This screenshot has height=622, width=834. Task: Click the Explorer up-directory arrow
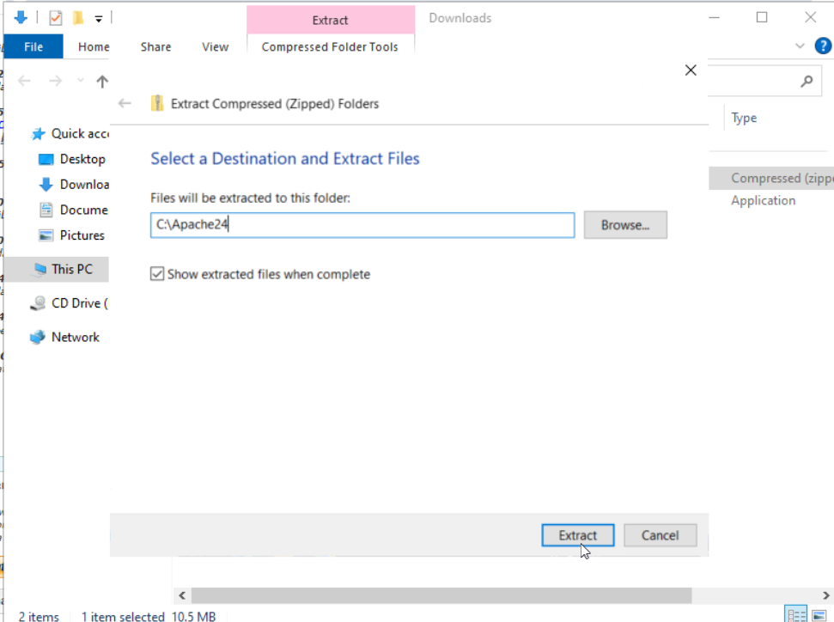[102, 82]
